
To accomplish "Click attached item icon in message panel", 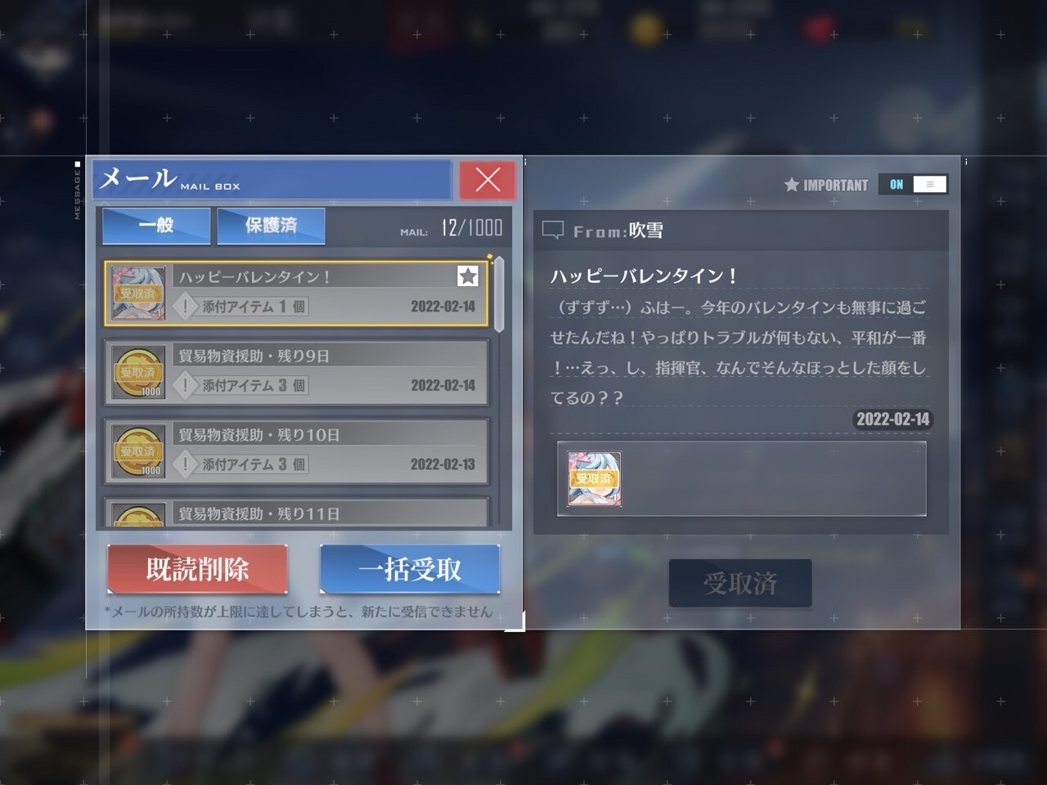I will click(x=595, y=478).
